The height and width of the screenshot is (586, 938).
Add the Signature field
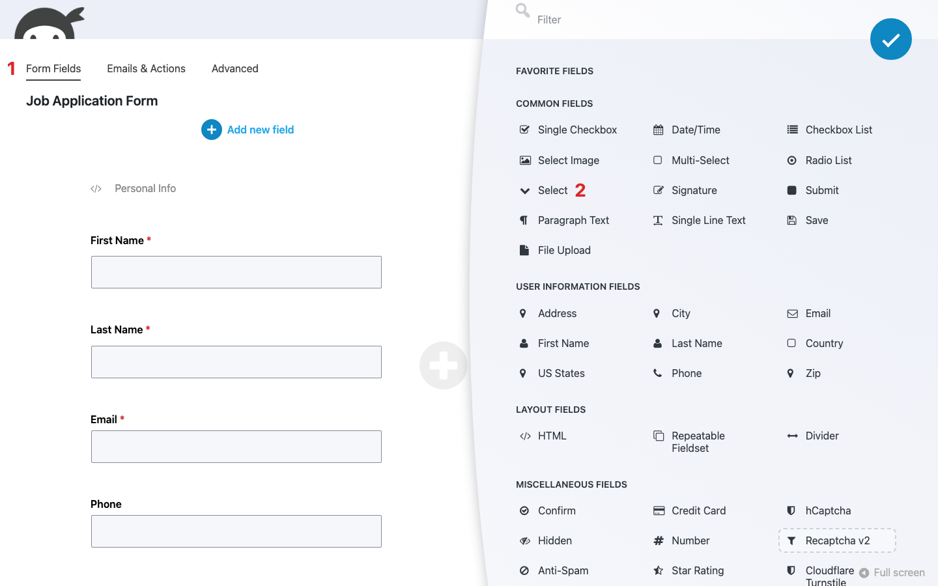(685, 190)
